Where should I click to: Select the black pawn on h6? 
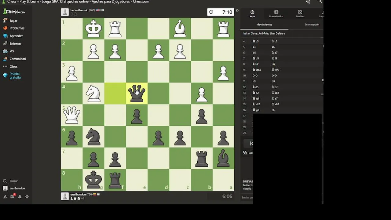pyautogui.click(x=72, y=137)
